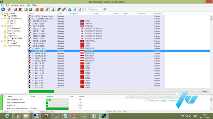Select the 1.234.23.165:44444 Korea proxy row
Screen dimensions: 213x119
(x=96, y=34)
